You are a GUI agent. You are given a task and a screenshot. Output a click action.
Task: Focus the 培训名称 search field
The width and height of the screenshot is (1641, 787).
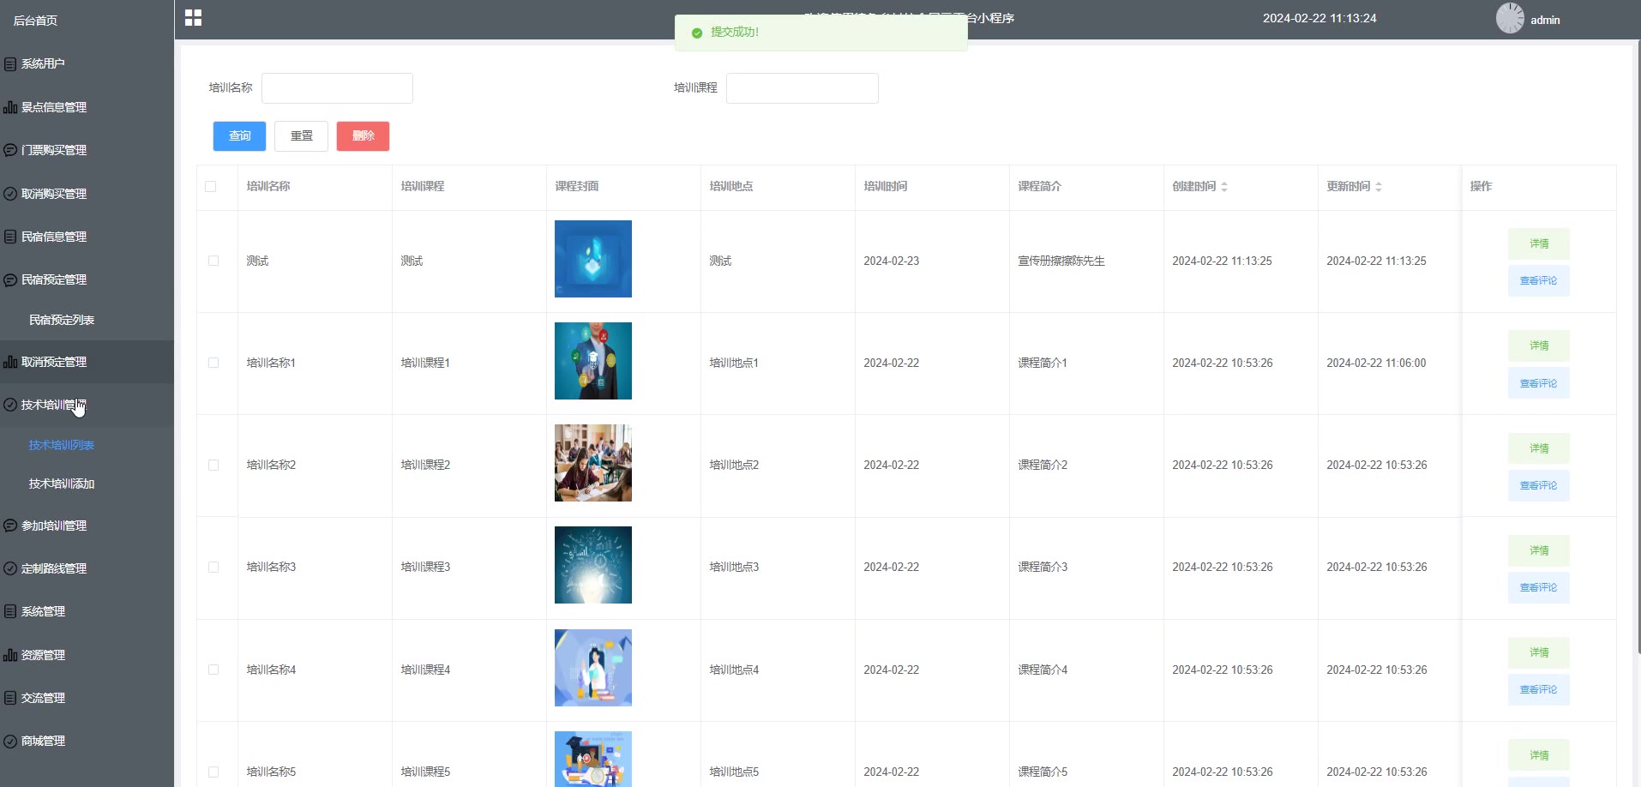click(337, 88)
